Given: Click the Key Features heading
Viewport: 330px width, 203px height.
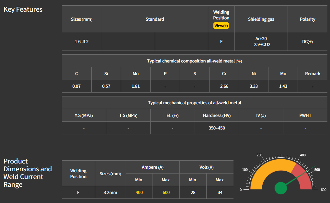Looking at the screenshot, I should click(23, 9).
